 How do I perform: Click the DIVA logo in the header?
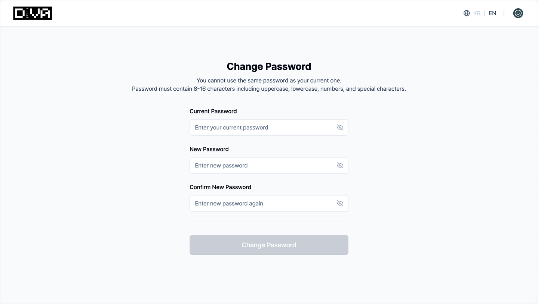coord(33,13)
